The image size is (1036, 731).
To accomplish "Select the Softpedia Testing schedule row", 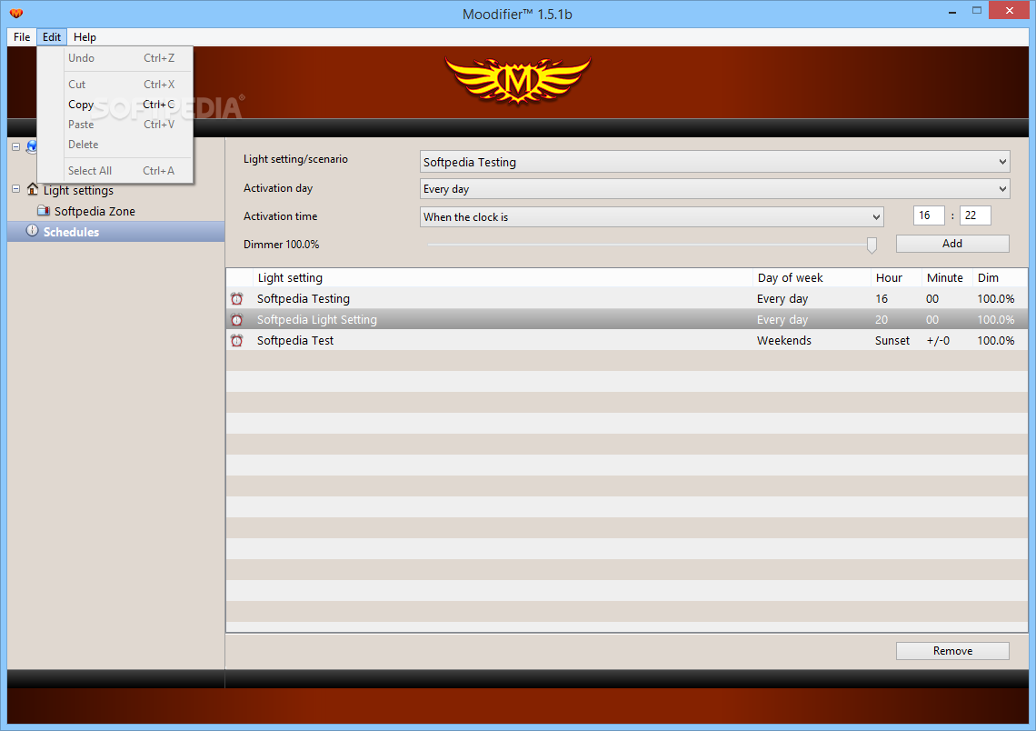I will pyautogui.click(x=626, y=299).
